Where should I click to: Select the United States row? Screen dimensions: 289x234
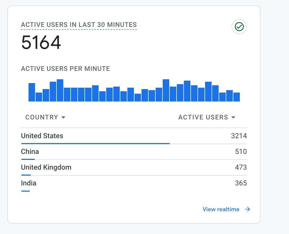[134, 136]
